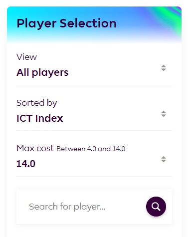Click the up arrow beside ICT Index
Viewport: 191px width, 237px height.
coord(164,112)
